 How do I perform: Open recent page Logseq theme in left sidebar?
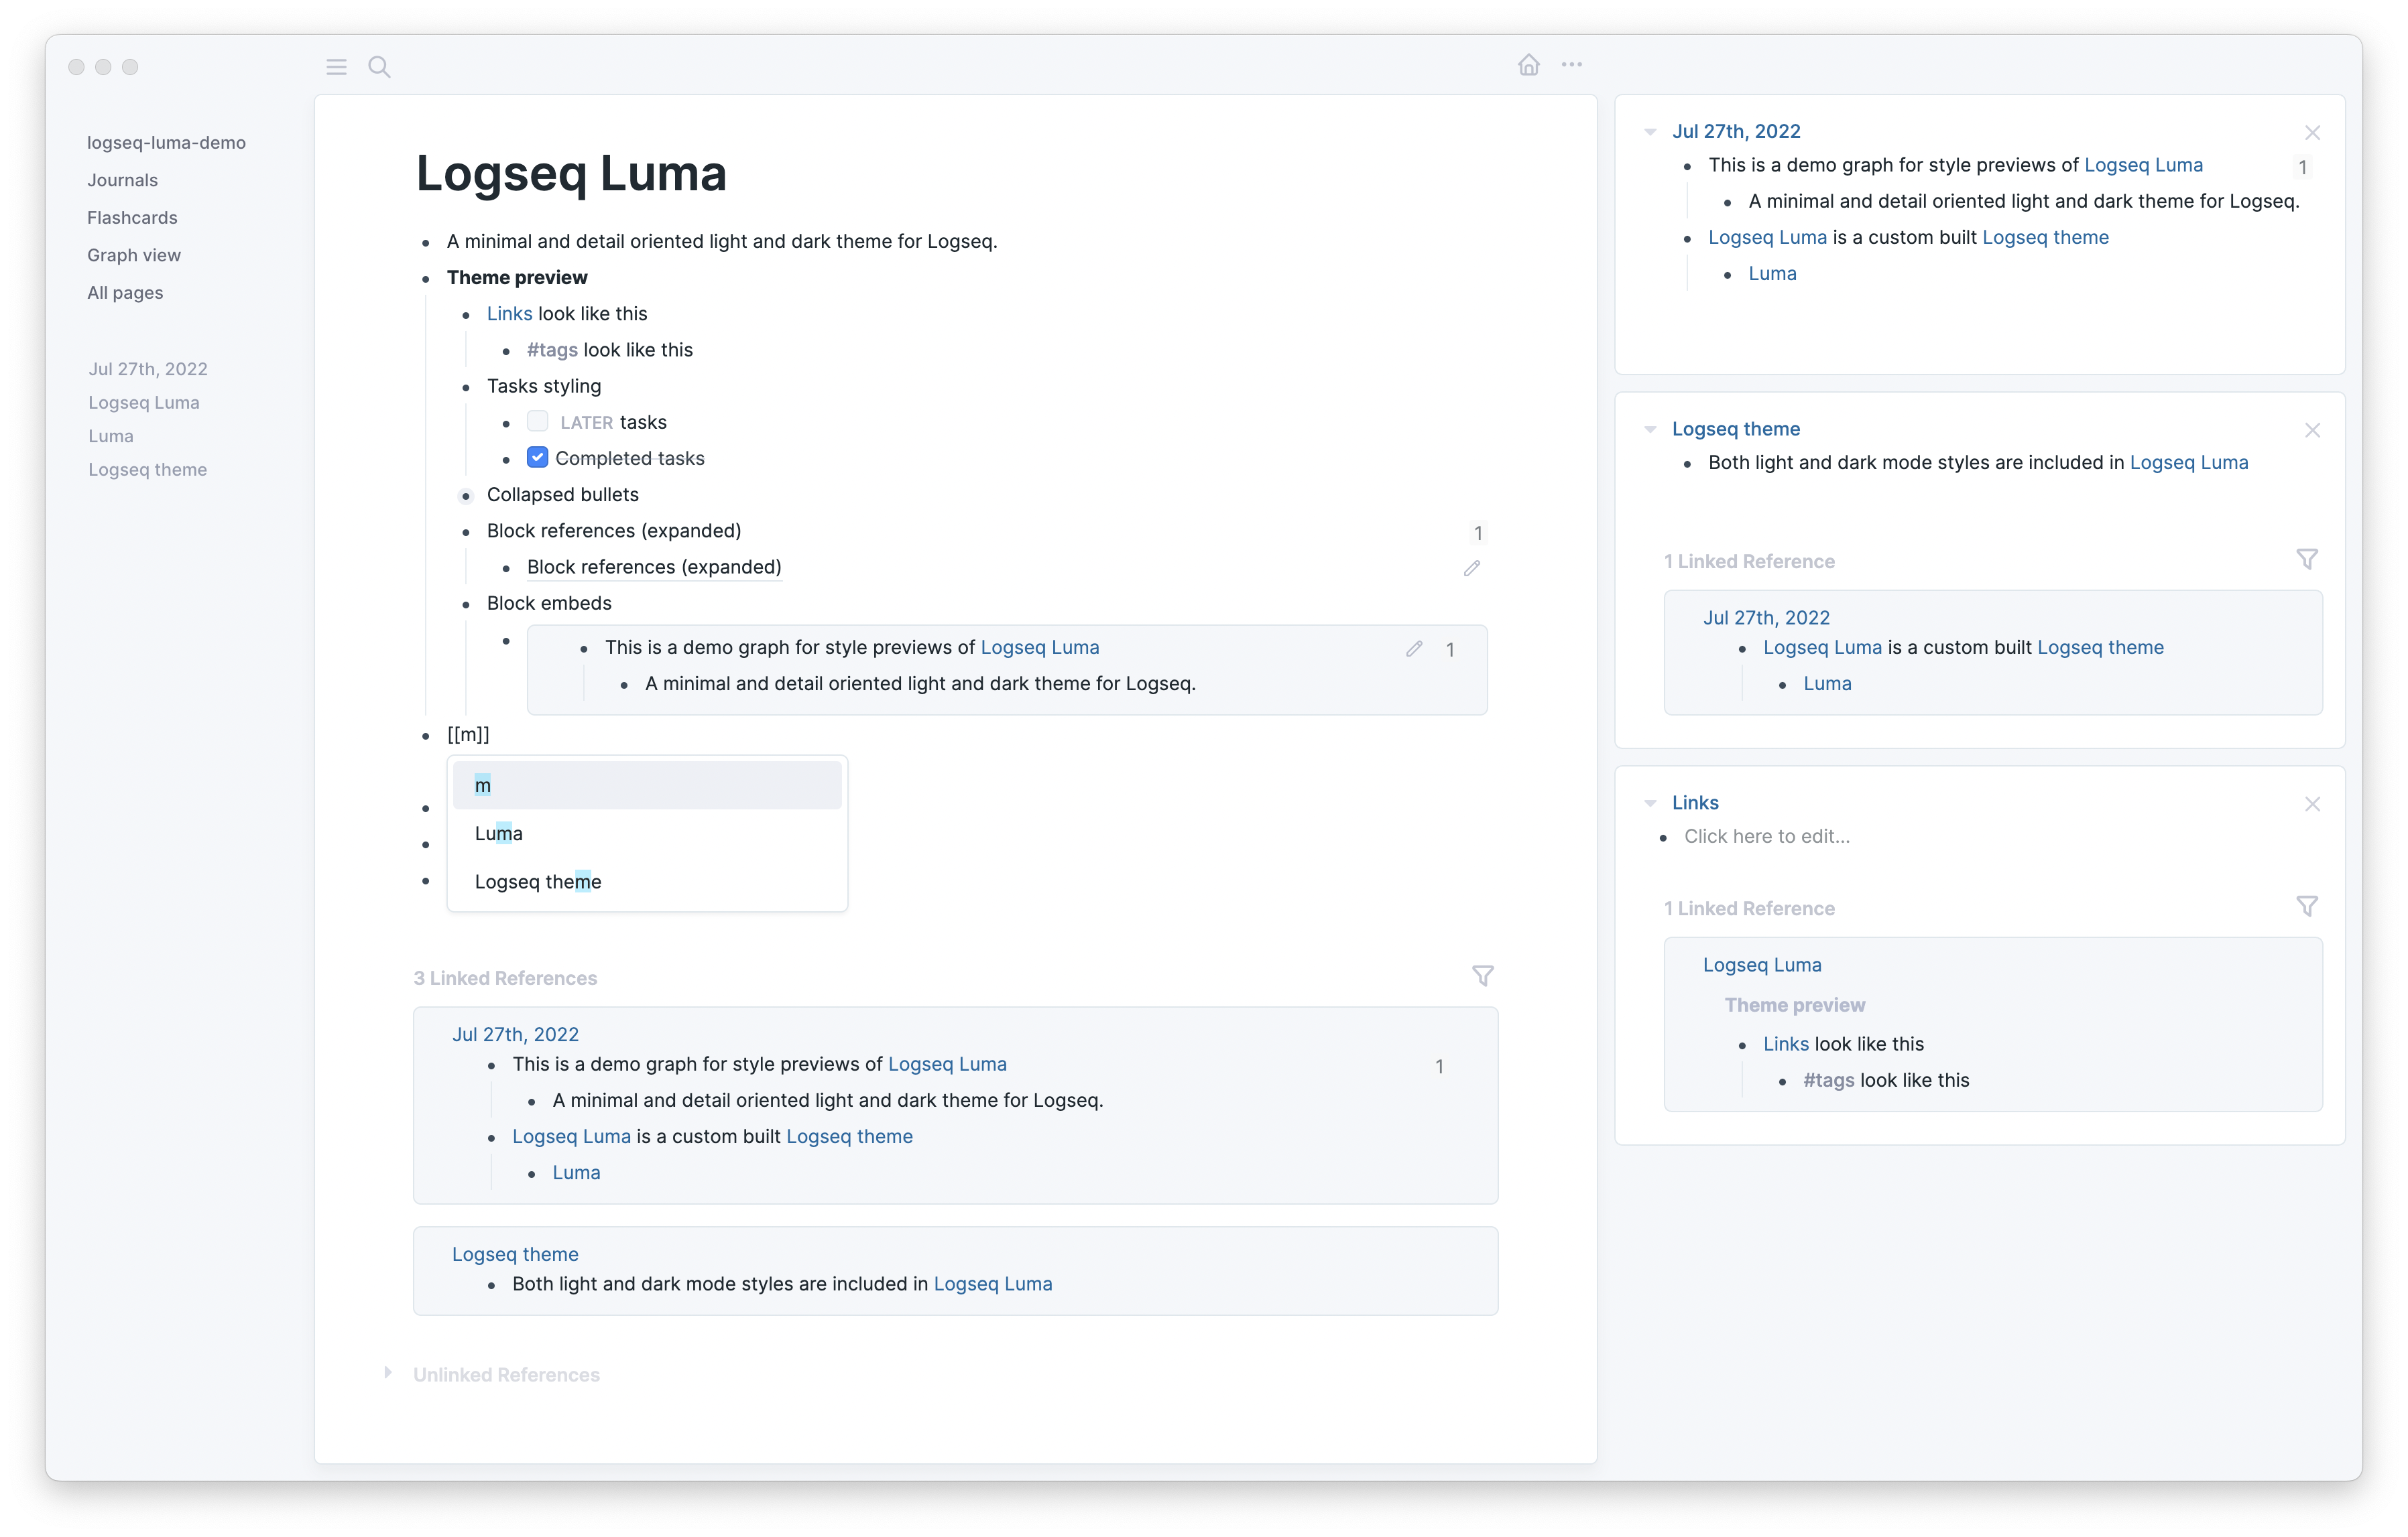click(x=148, y=470)
